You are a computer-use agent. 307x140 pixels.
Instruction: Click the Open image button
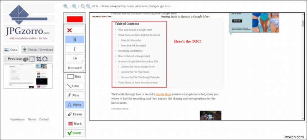pos(11,50)
